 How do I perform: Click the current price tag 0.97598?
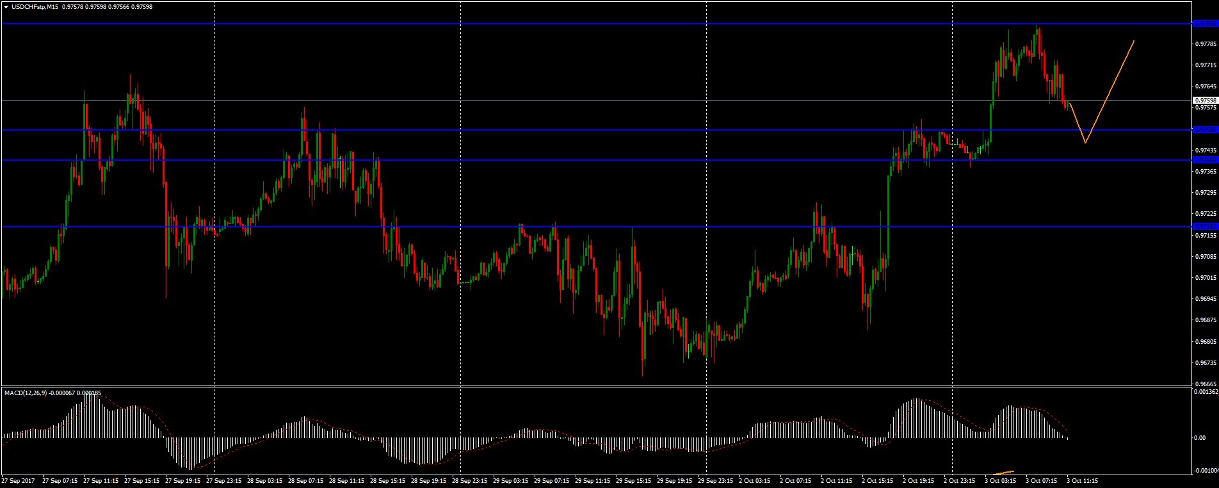click(x=1205, y=101)
